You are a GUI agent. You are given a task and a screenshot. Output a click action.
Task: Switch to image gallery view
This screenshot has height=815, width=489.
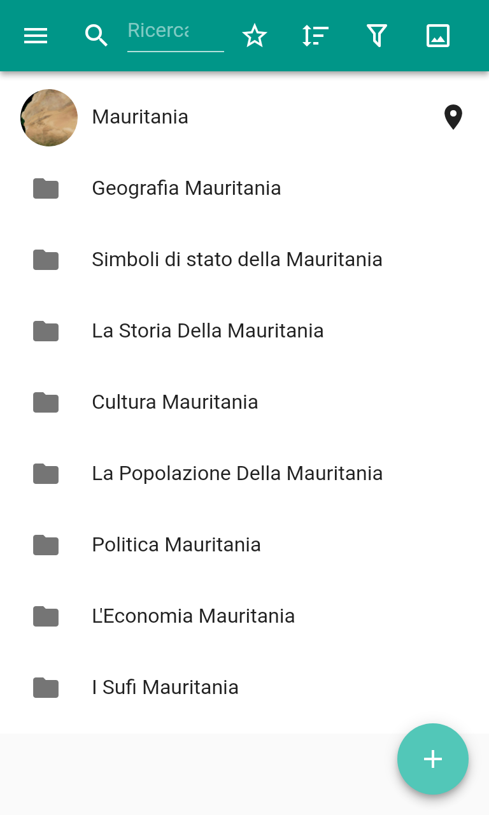click(438, 36)
